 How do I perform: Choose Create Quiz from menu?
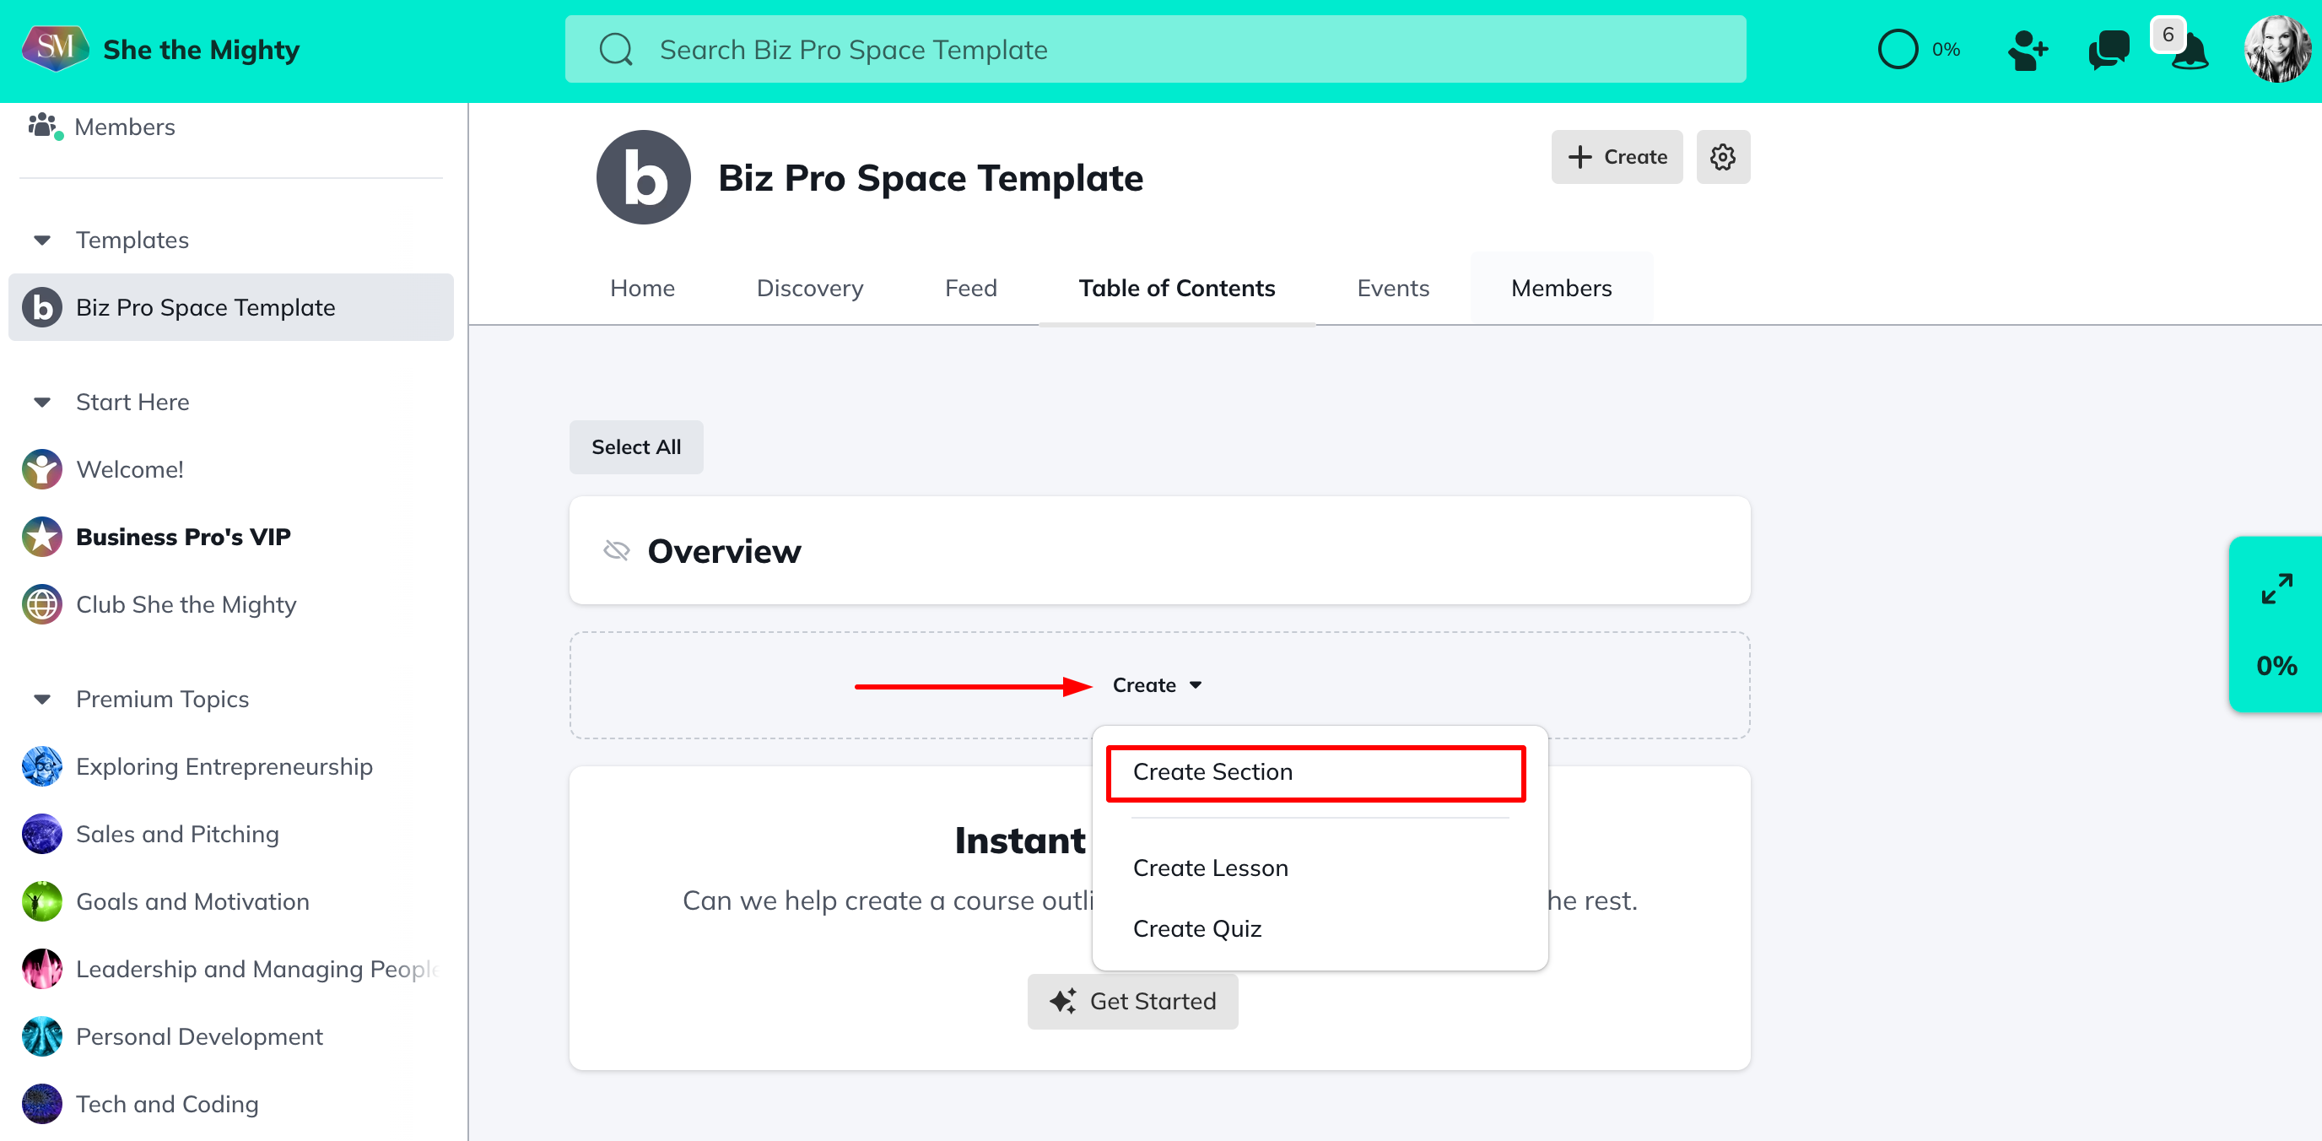(1196, 928)
